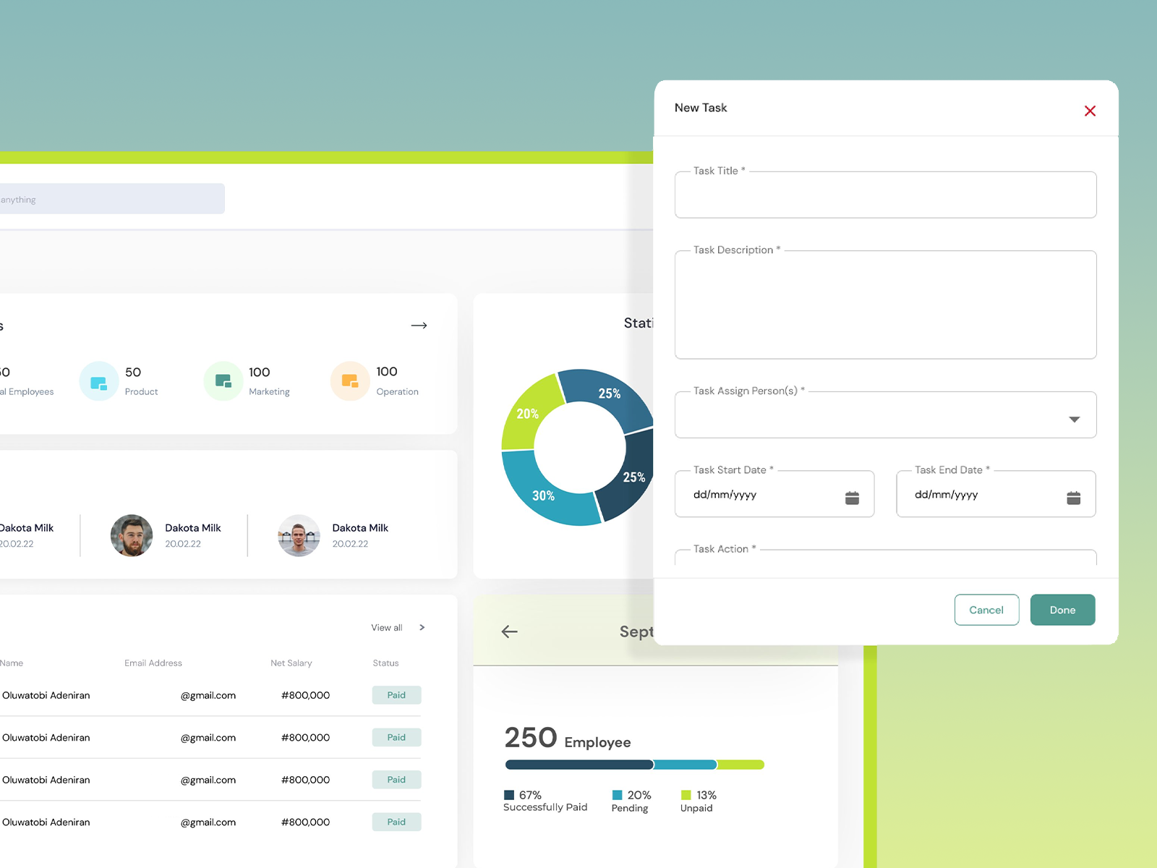Click the Task Description text area
Viewport: 1157px width, 868px height.
tap(885, 304)
